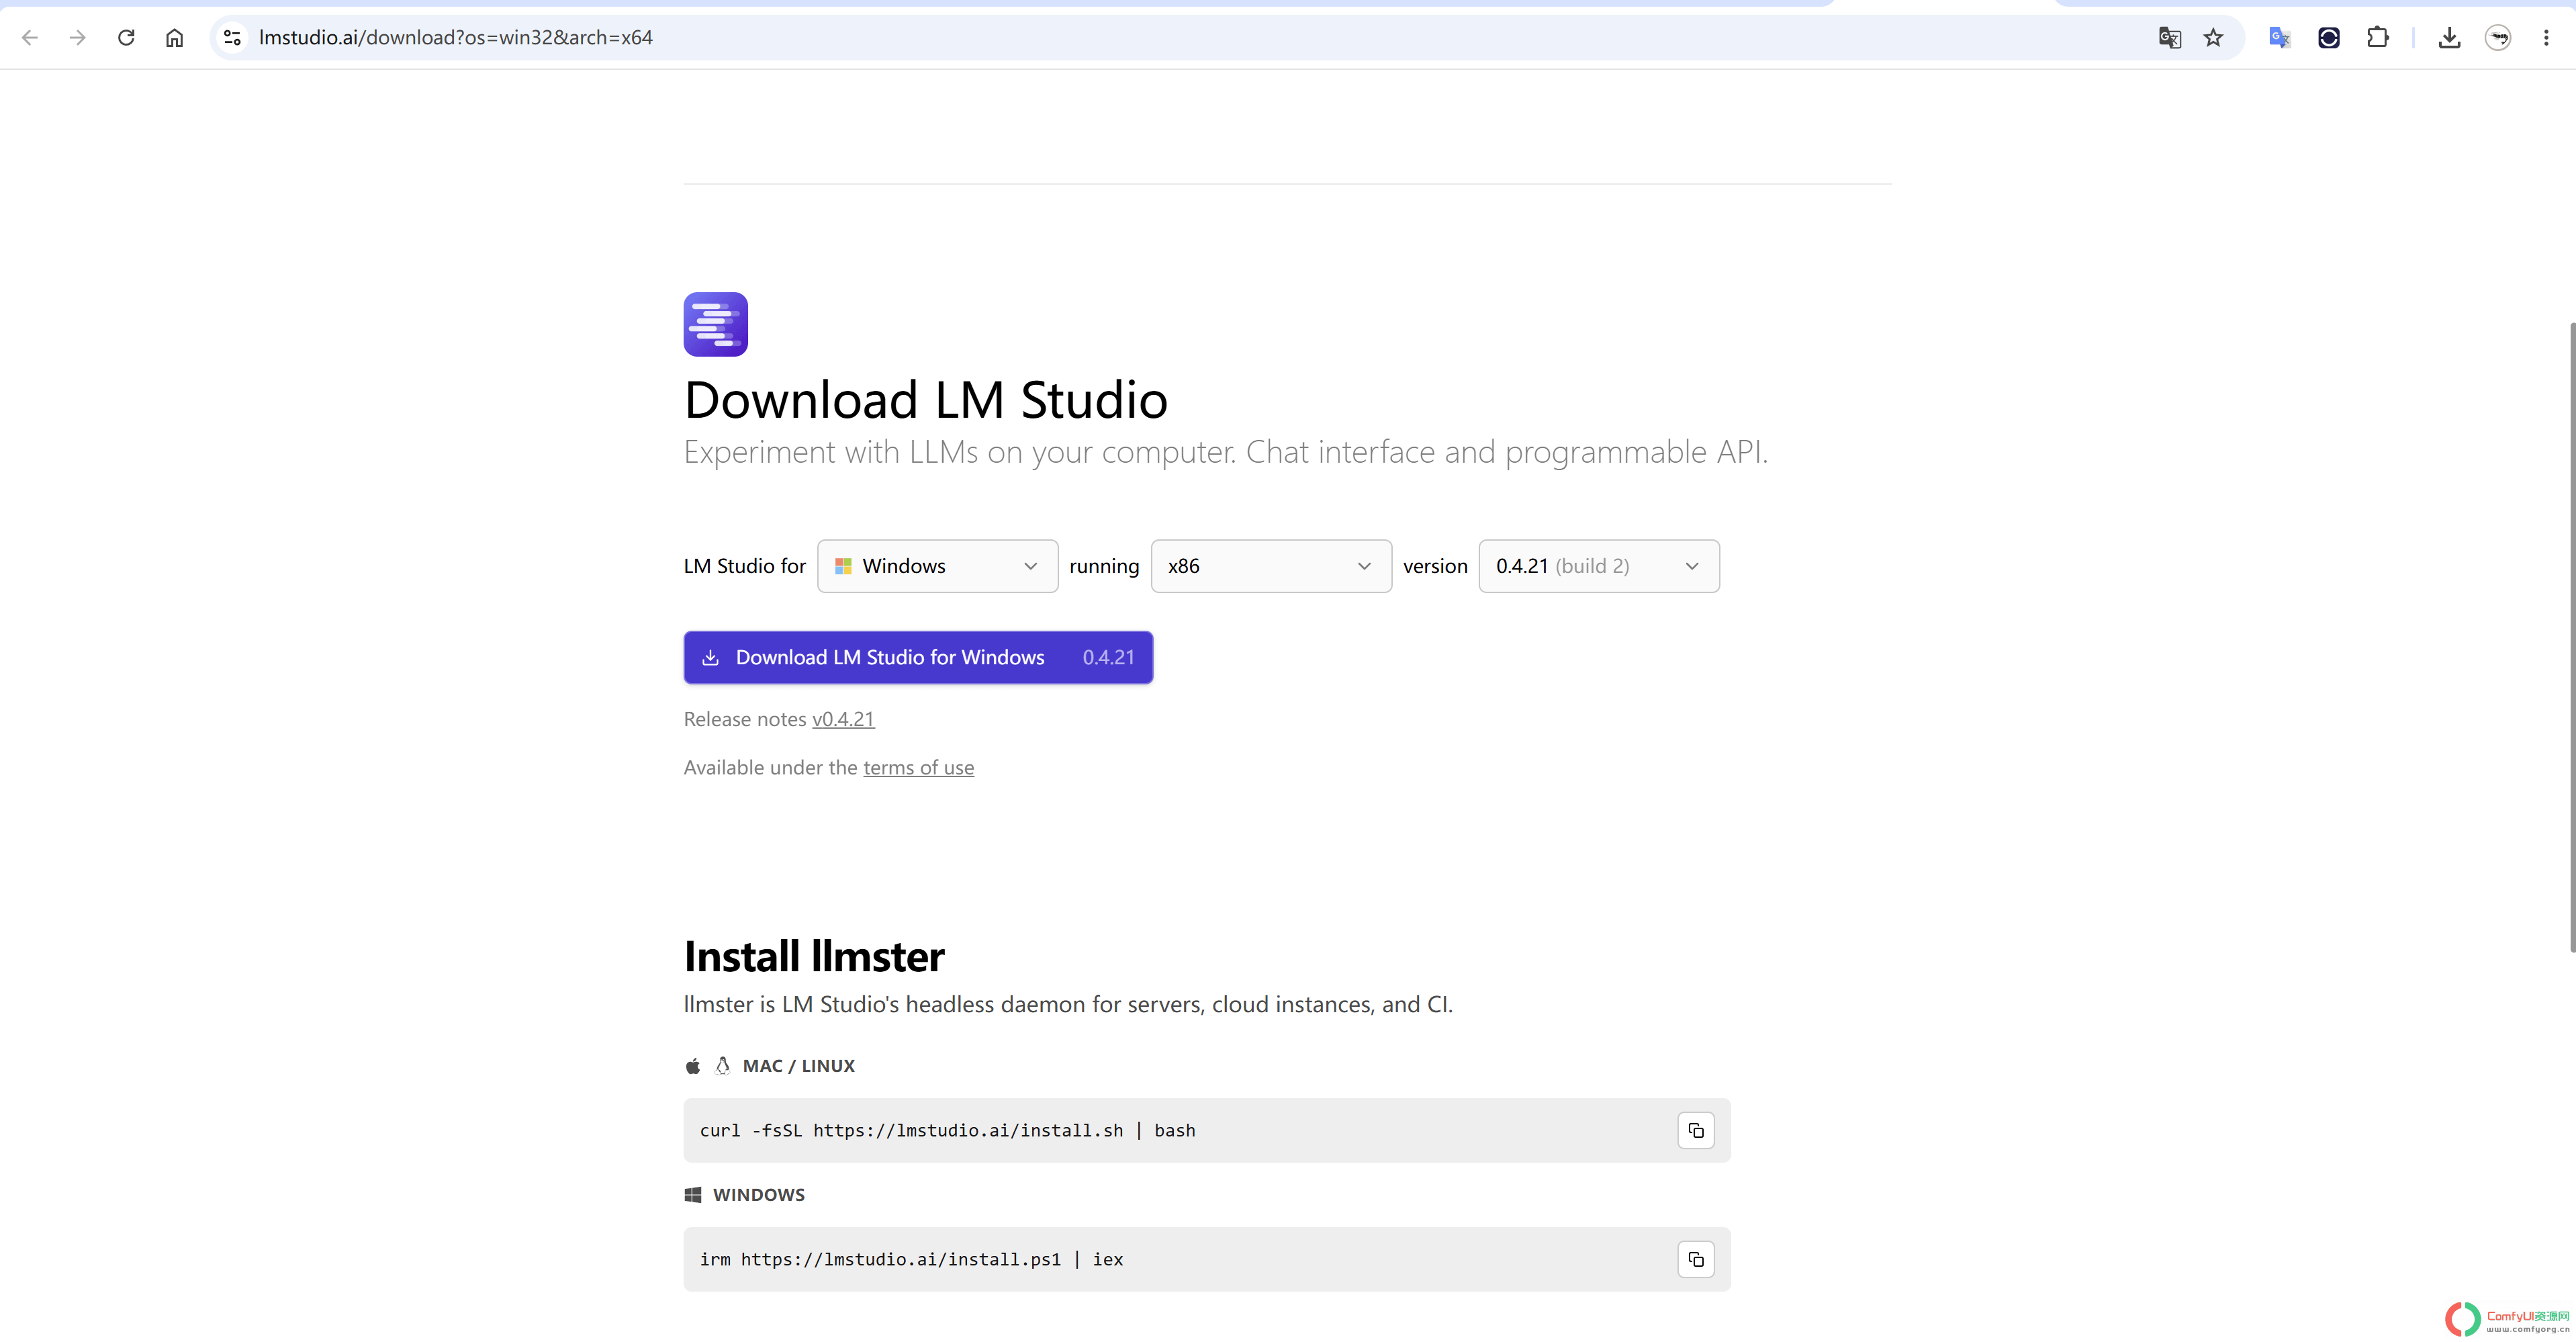This screenshot has height=1342, width=2576.
Task: Go back to the previous page
Action: (x=29, y=38)
